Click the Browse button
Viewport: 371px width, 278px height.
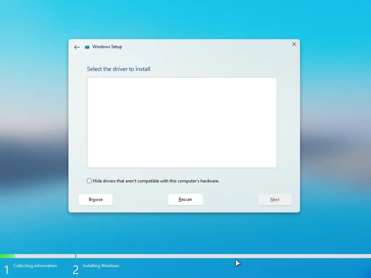tap(96, 199)
